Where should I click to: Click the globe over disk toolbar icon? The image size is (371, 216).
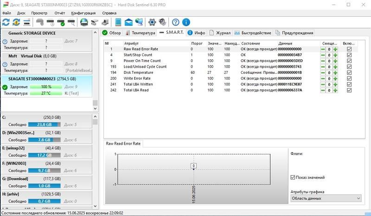click(x=84, y=22)
